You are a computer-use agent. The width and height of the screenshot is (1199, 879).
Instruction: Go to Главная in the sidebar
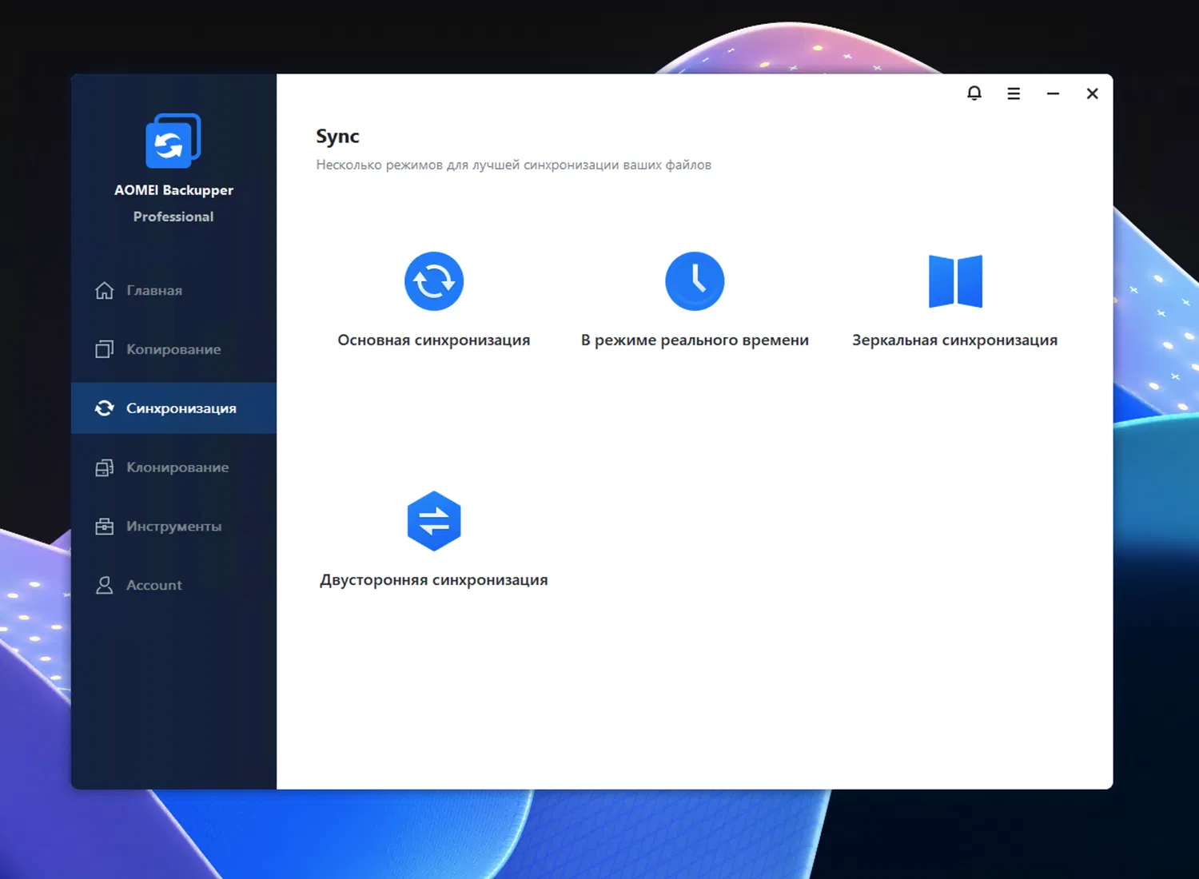(x=173, y=290)
